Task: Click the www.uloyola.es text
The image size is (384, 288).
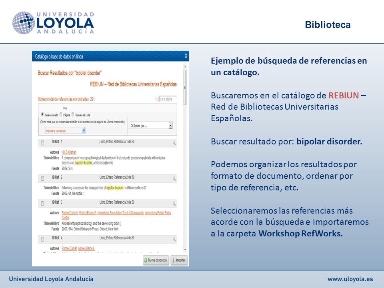Action: point(350,279)
